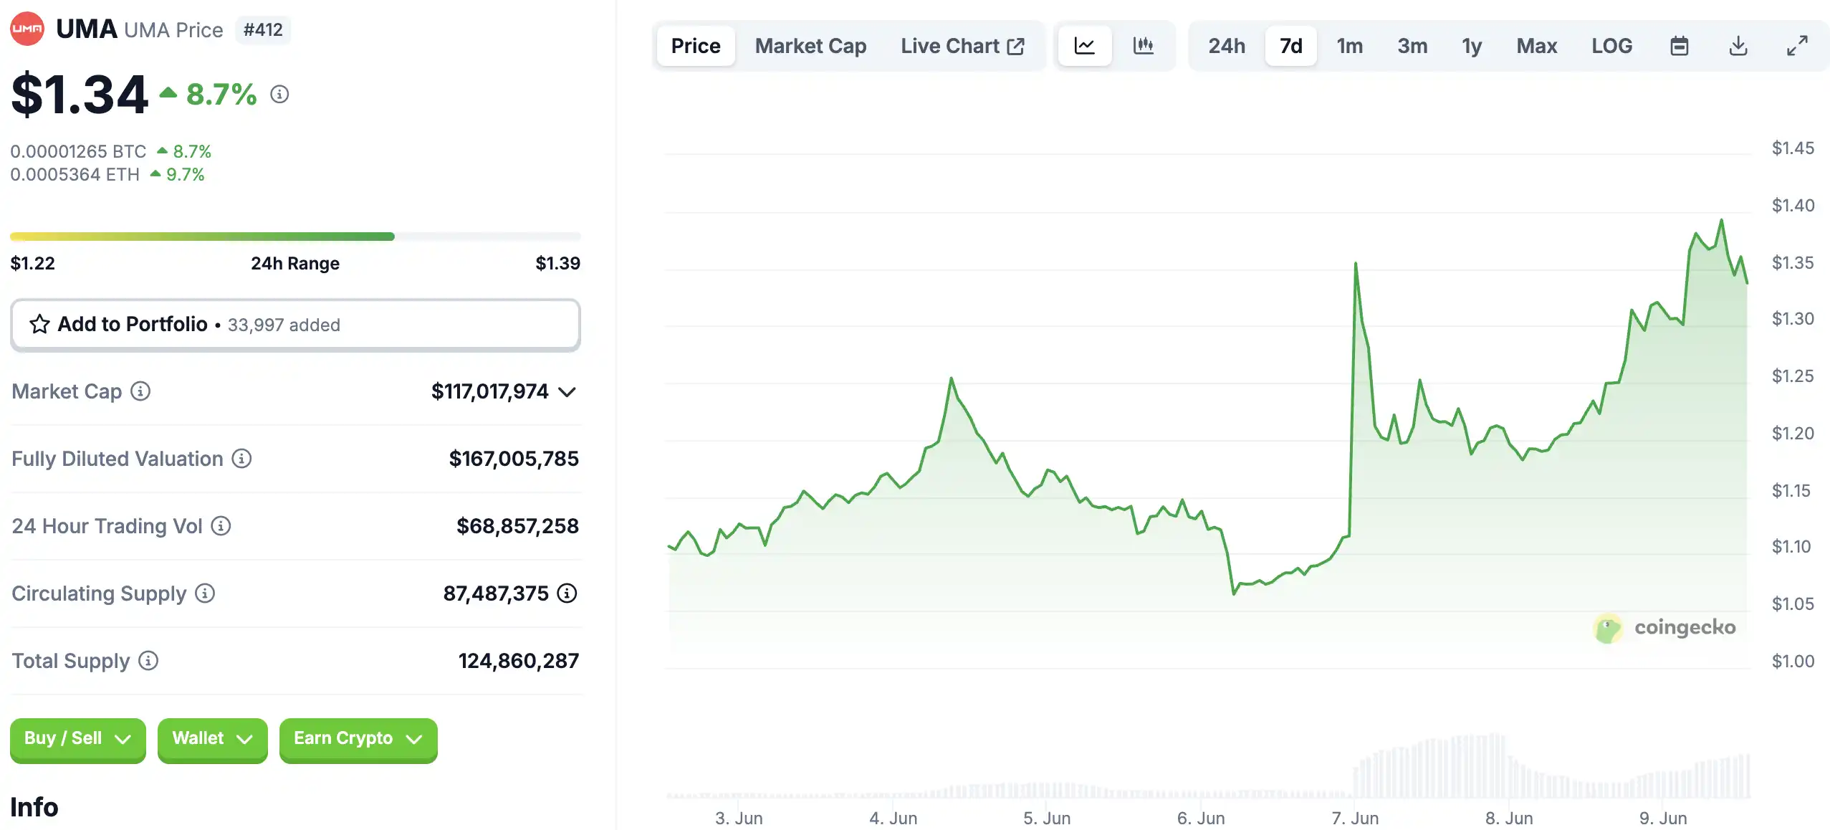This screenshot has width=1830, height=830.
Task: Click the 24h Range price bar
Action: click(295, 237)
